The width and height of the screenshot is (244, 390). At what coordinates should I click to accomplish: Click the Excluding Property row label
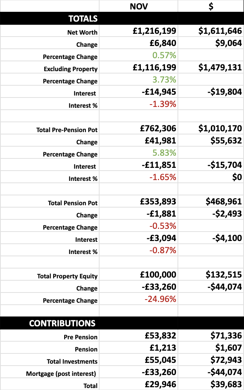coord(70,69)
